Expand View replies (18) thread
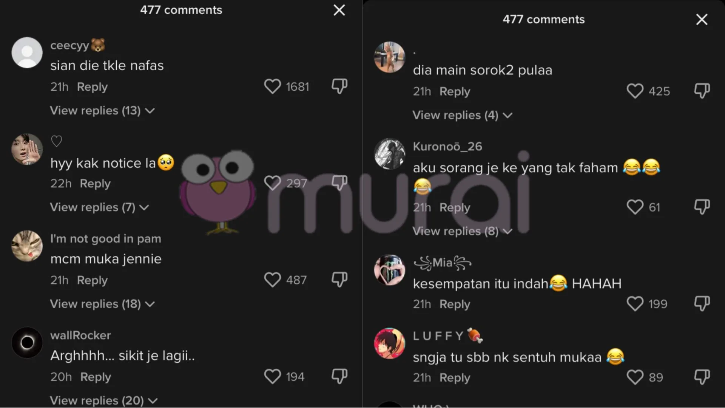725x408 pixels. click(x=102, y=304)
